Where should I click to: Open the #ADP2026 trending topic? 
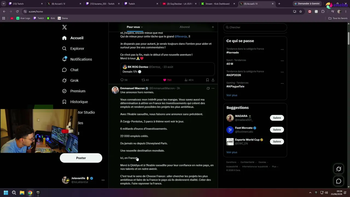pos(234,75)
